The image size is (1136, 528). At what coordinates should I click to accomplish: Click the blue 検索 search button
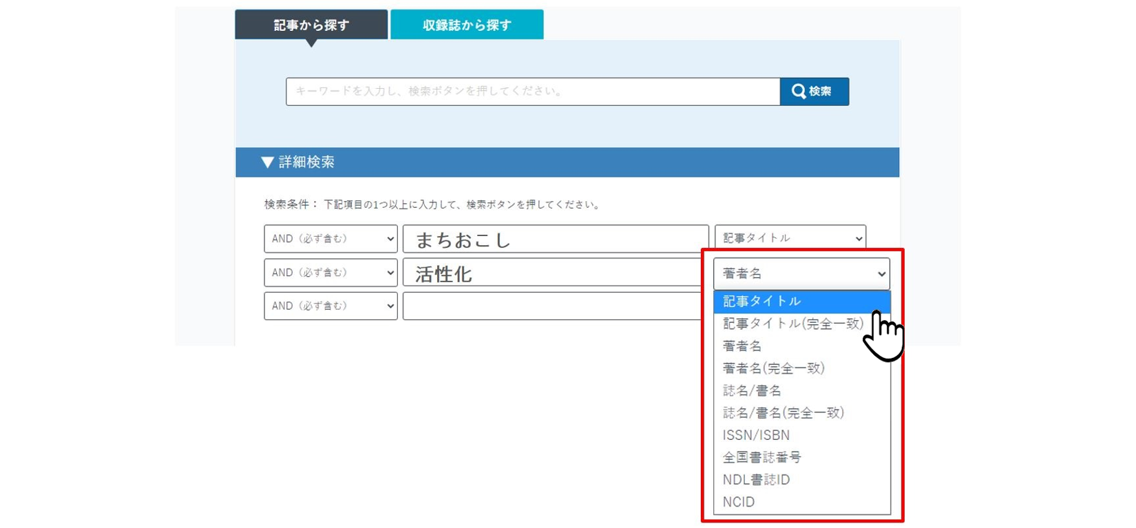(x=814, y=92)
